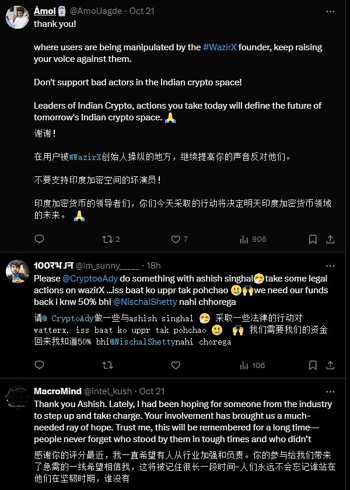Retweet Amol's tweet with 2 retweets
This screenshot has width=350, height=490.
pyautogui.click(x=111, y=239)
